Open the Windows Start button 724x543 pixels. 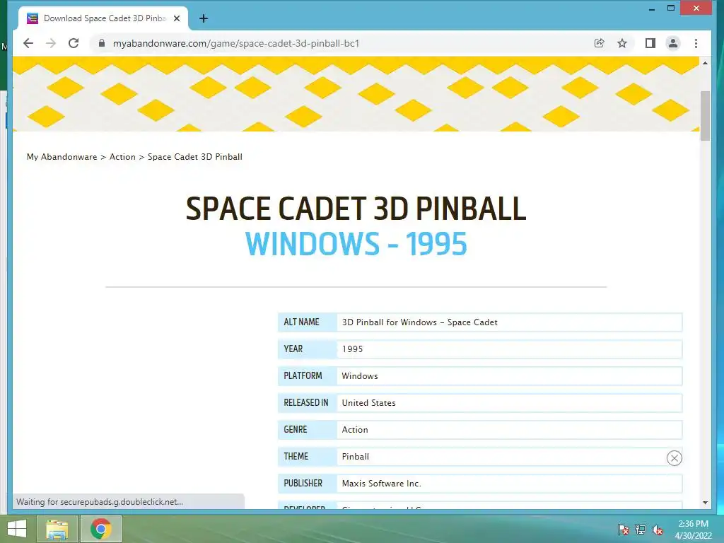pos(17,528)
